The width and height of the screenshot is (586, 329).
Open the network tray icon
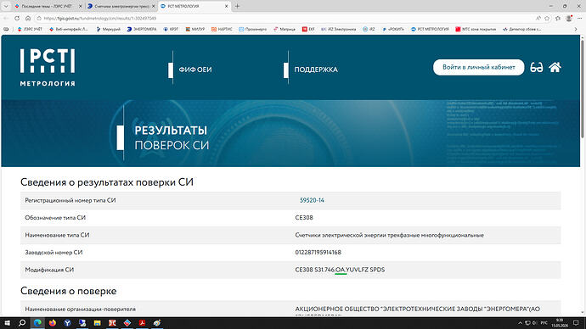click(x=527, y=323)
